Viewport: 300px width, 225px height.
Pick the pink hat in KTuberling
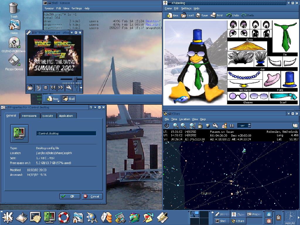pos(271,80)
